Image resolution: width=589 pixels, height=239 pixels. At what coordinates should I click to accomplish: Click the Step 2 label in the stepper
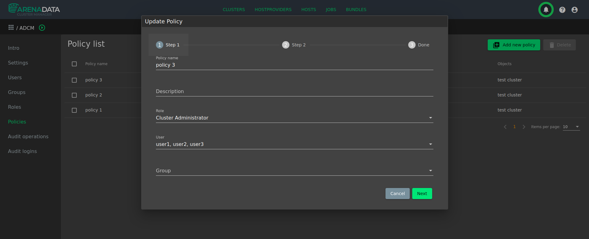click(x=299, y=45)
